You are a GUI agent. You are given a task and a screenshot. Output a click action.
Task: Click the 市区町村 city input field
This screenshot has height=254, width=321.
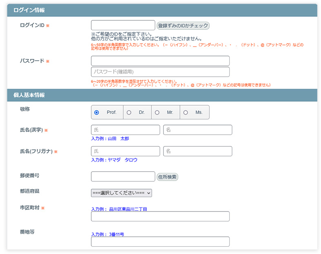tap(160, 216)
